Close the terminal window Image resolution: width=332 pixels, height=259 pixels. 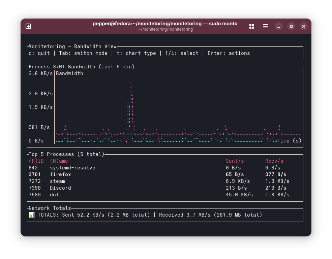(304, 26)
